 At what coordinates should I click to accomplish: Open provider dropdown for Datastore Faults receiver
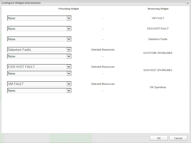pyautogui.click(x=39, y=39)
